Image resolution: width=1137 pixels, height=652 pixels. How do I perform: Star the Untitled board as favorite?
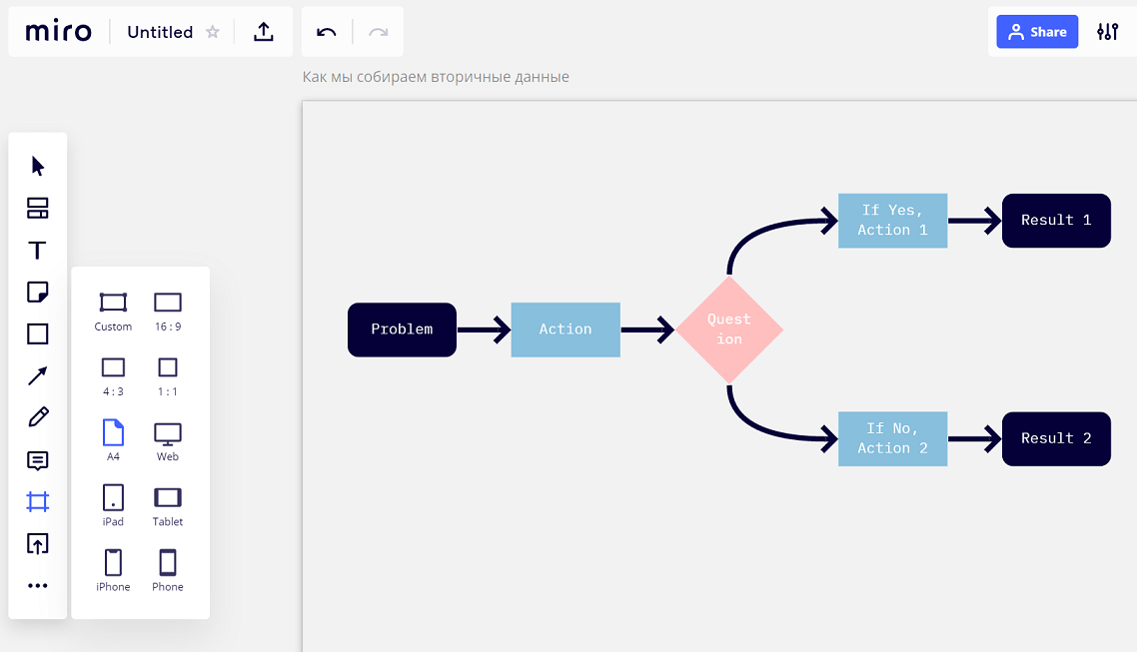pos(212,32)
